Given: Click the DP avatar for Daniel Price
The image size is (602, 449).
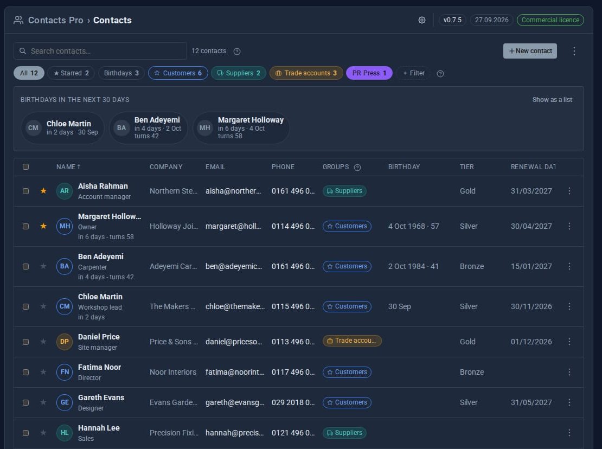Looking at the screenshot, I should point(65,342).
